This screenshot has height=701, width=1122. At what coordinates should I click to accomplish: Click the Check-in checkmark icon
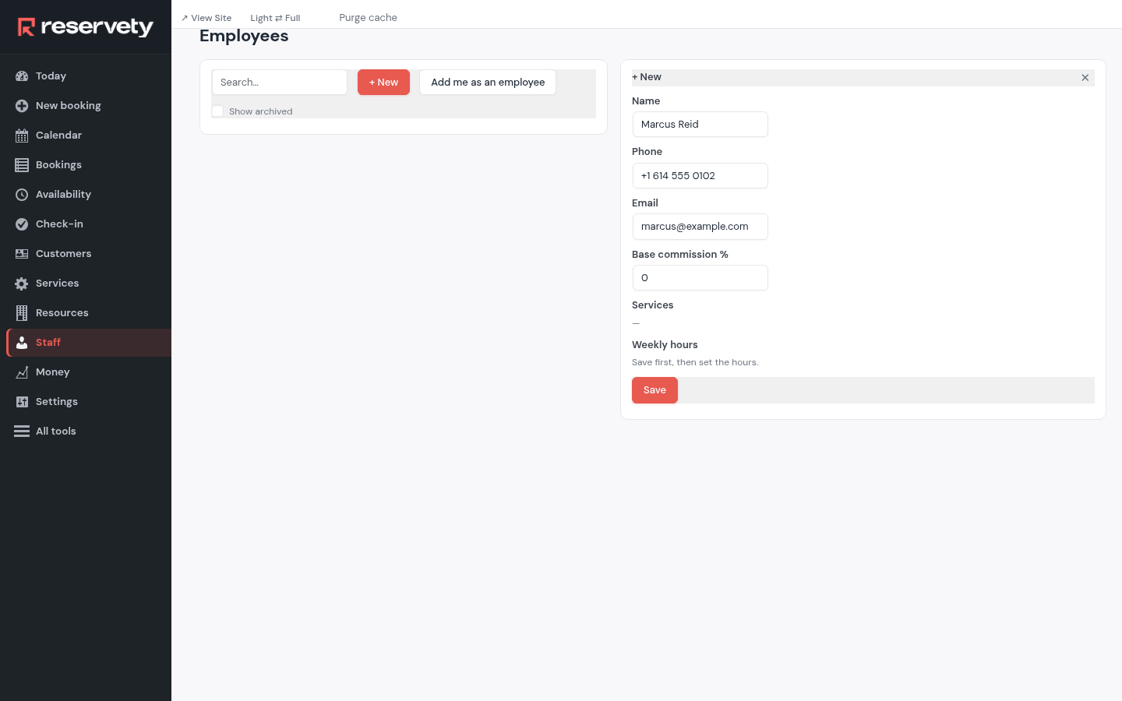22,224
